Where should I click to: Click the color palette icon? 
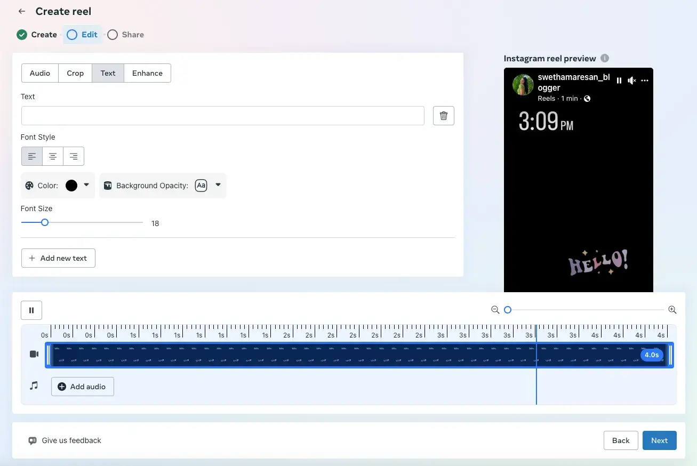(x=29, y=186)
